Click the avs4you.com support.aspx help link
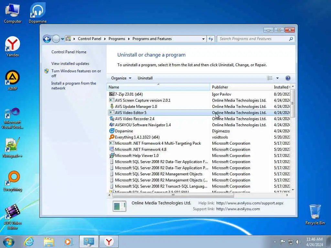Screen dimensions: 331x248 point(250,203)
